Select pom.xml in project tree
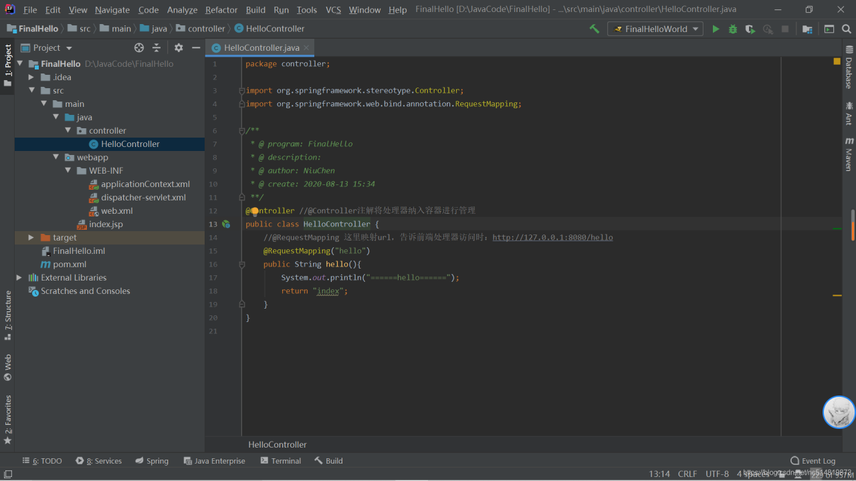The image size is (856, 481). point(64,264)
